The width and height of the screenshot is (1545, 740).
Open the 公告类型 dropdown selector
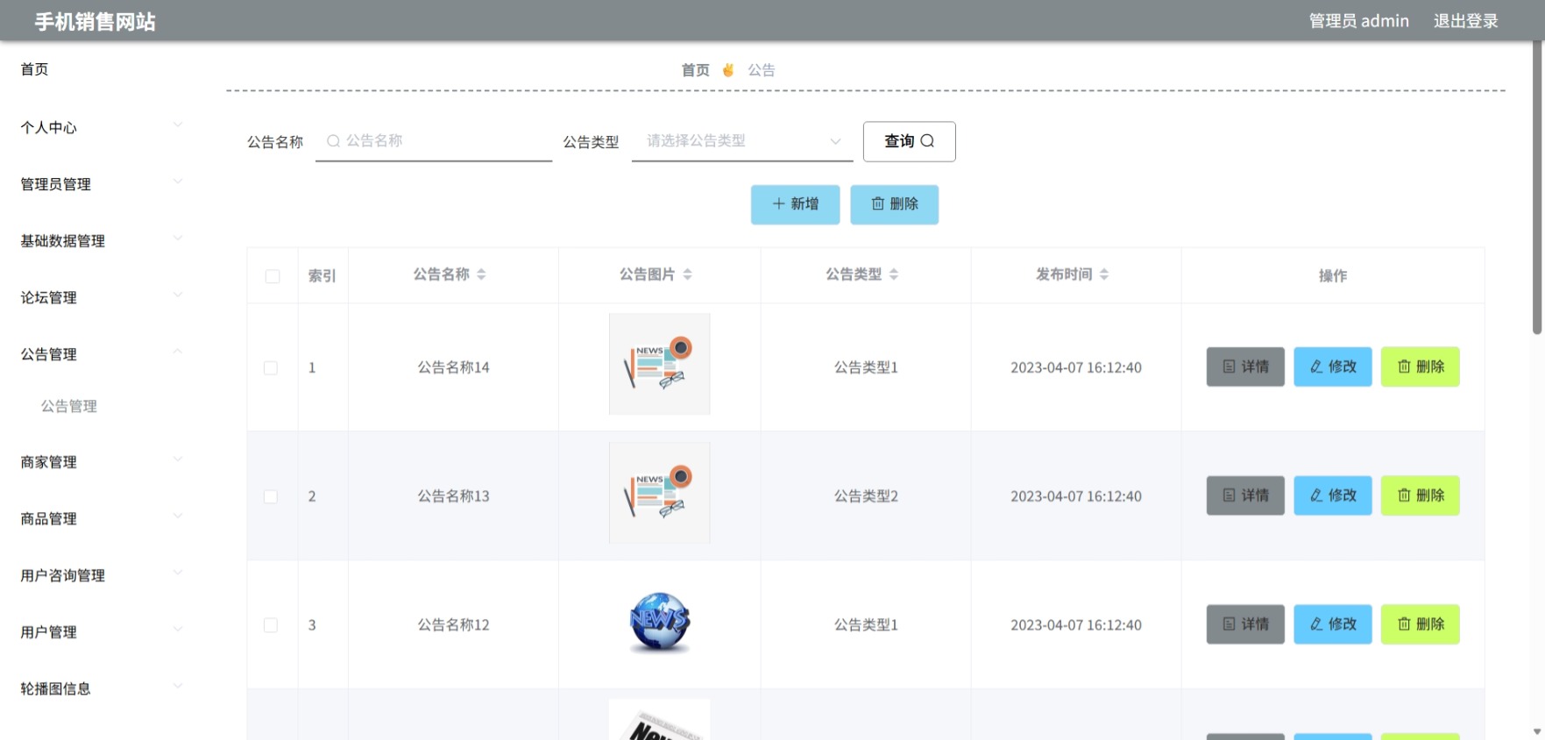coord(742,141)
